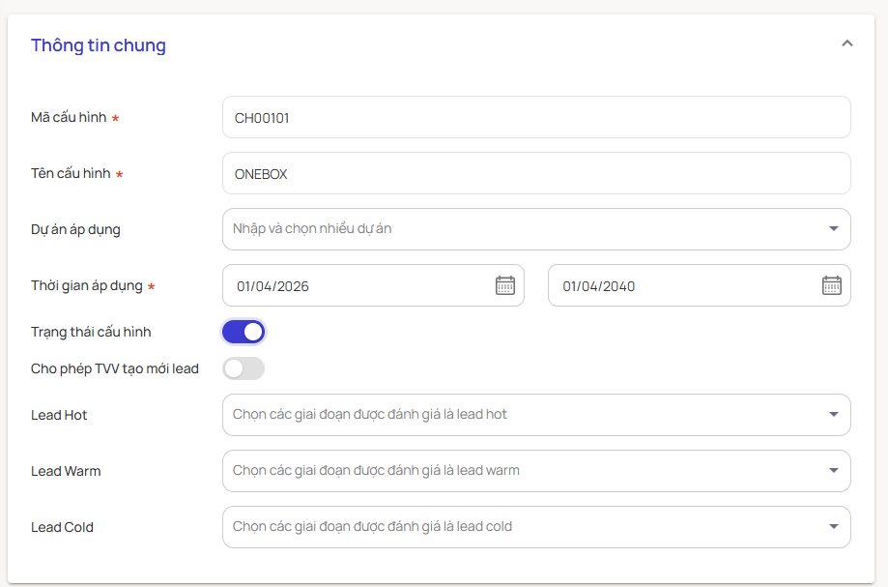The width and height of the screenshot is (888, 587).
Task: Click the Cho phép TVV tạo mới lead label
Action: pyautogui.click(x=115, y=368)
